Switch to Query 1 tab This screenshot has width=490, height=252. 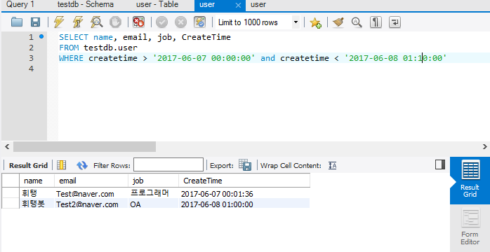pyautogui.click(x=20, y=5)
